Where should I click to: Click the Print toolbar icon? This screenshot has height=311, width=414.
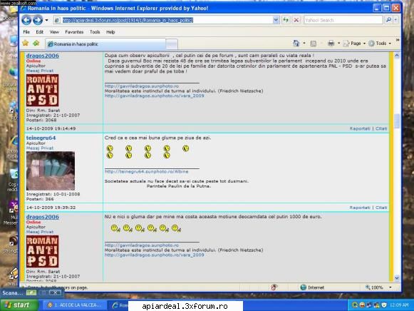coord(331,44)
